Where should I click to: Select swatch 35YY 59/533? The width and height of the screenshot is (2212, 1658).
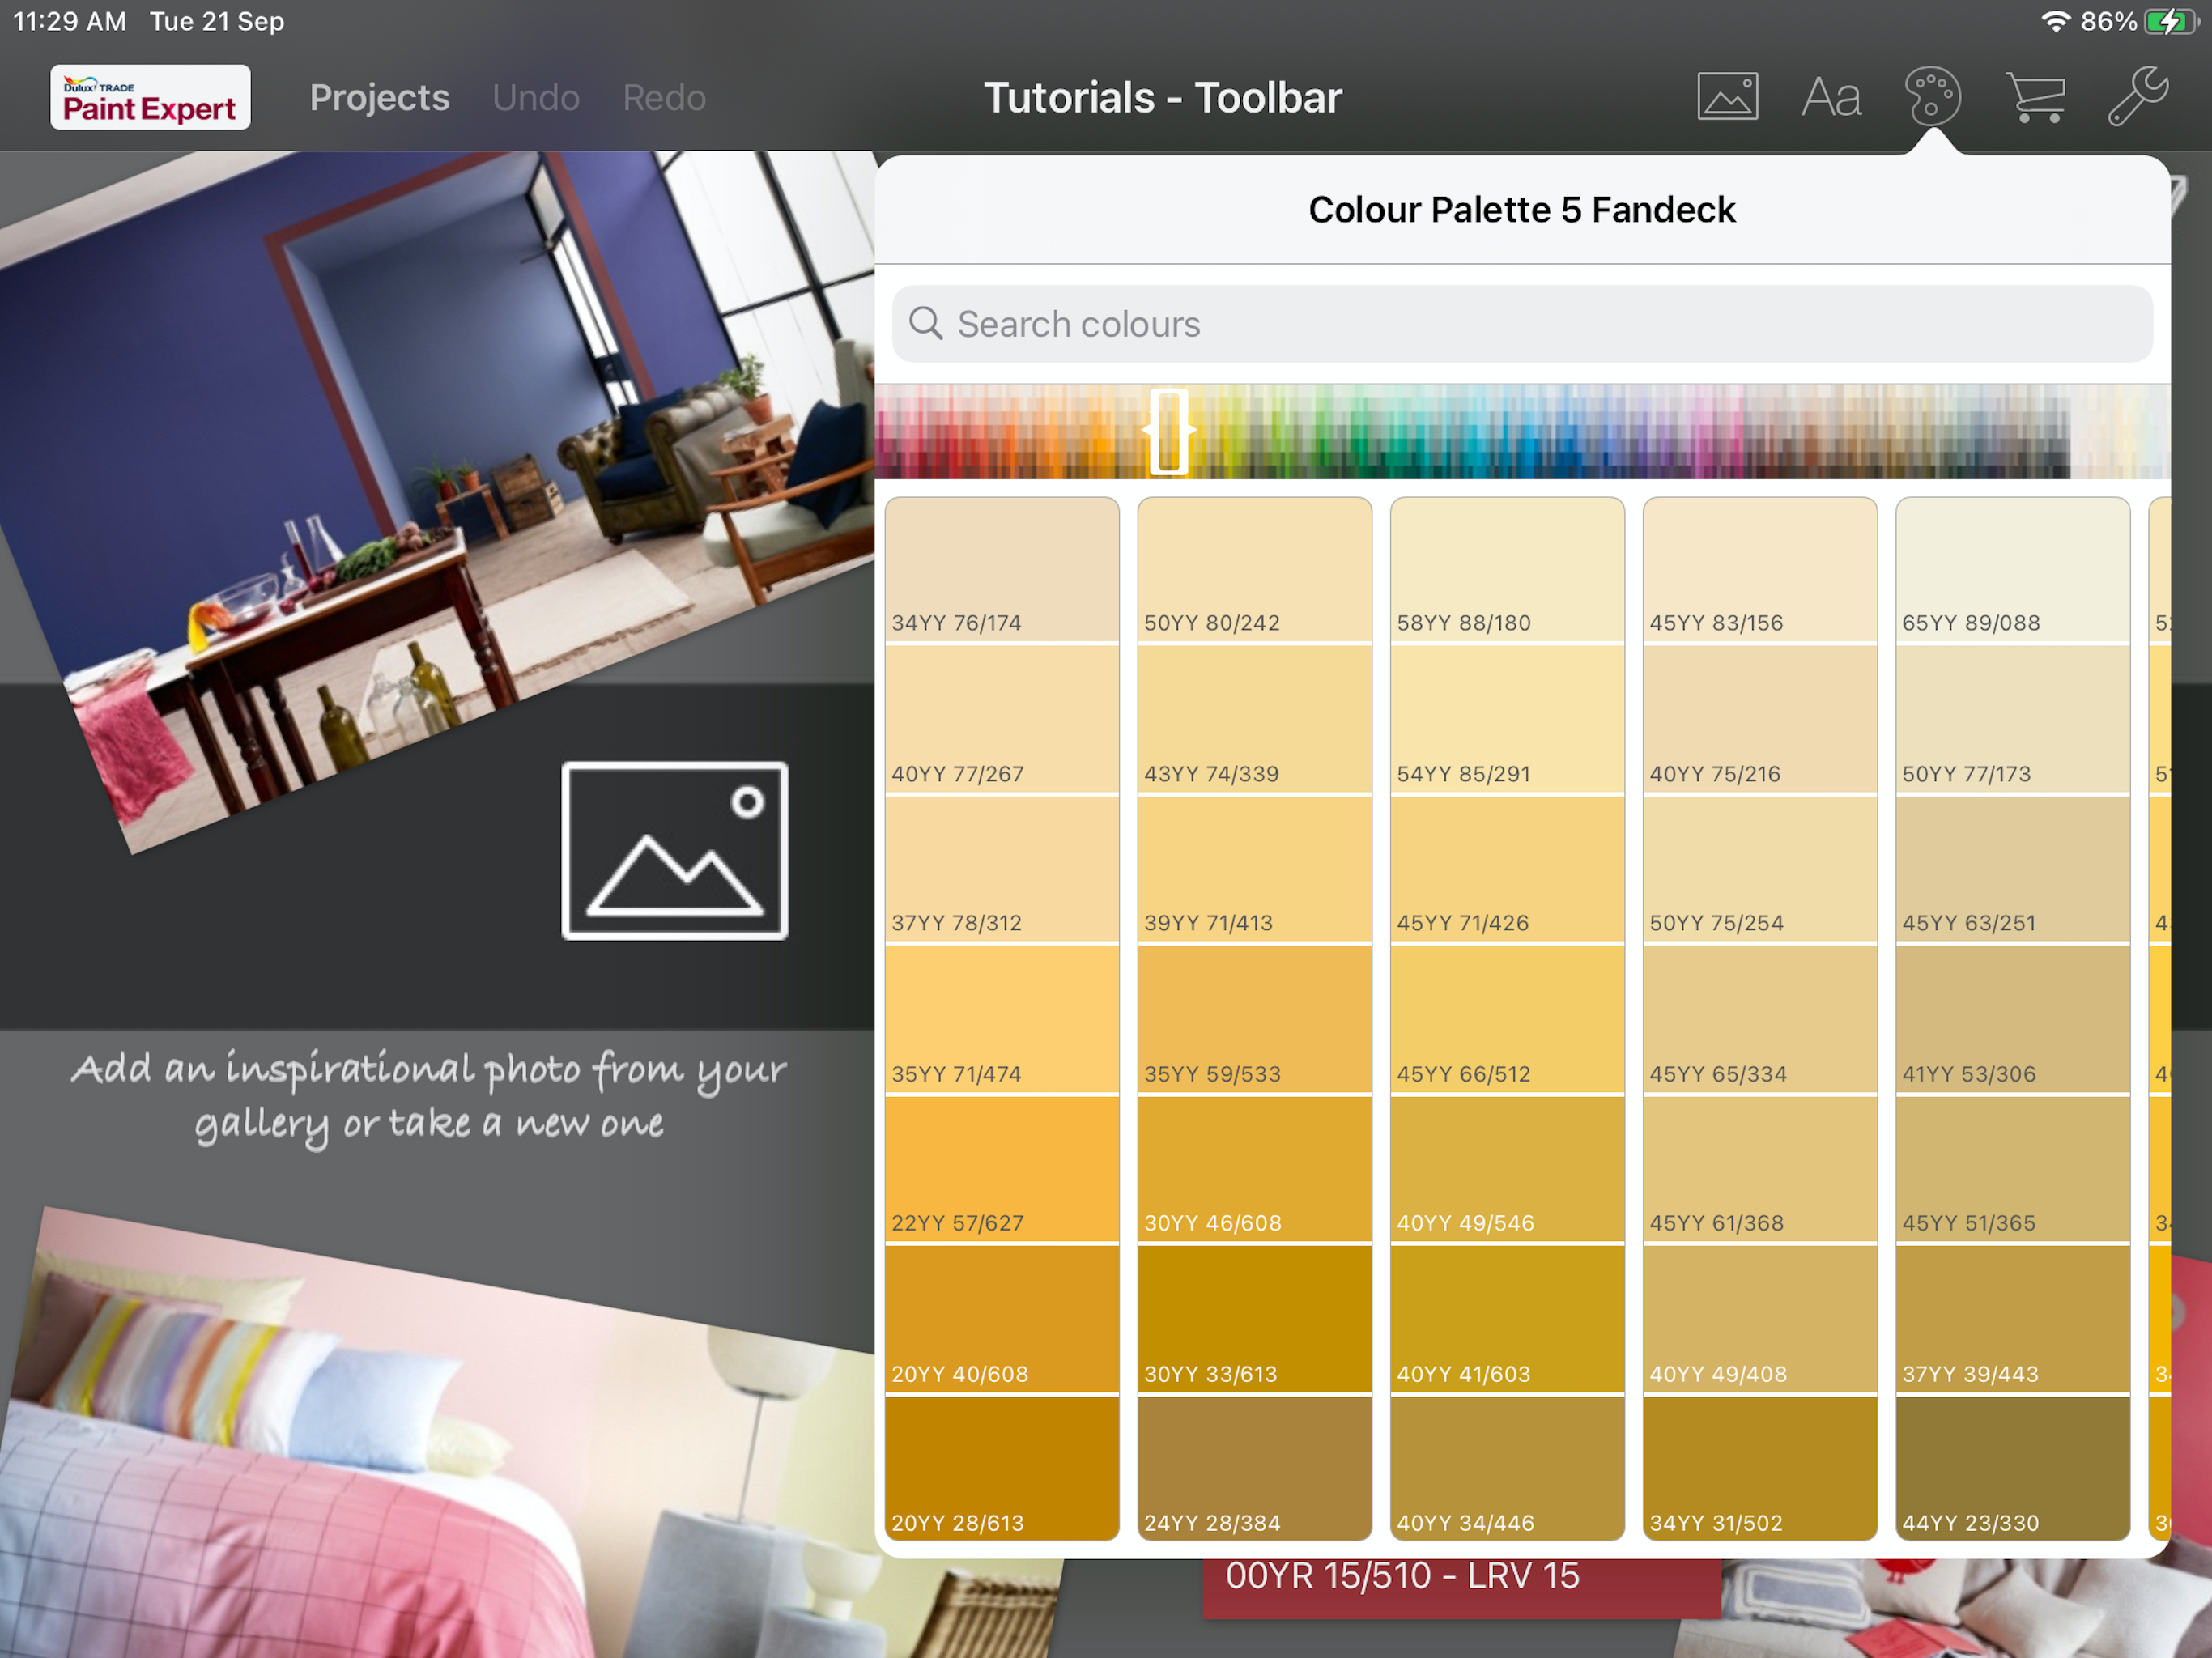tap(1254, 1019)
